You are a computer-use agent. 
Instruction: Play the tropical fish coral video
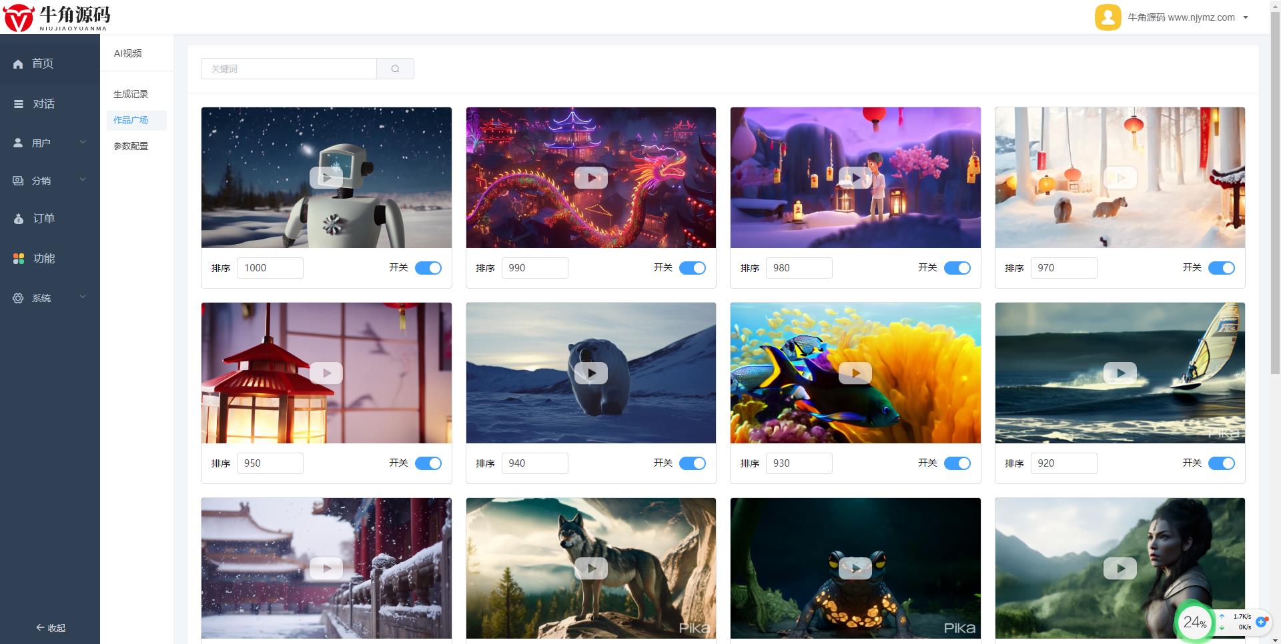(x=855, y=373)
